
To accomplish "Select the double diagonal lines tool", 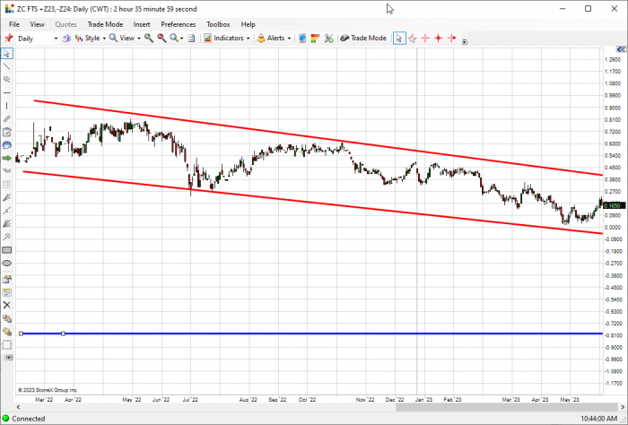I will coord(7,119).
